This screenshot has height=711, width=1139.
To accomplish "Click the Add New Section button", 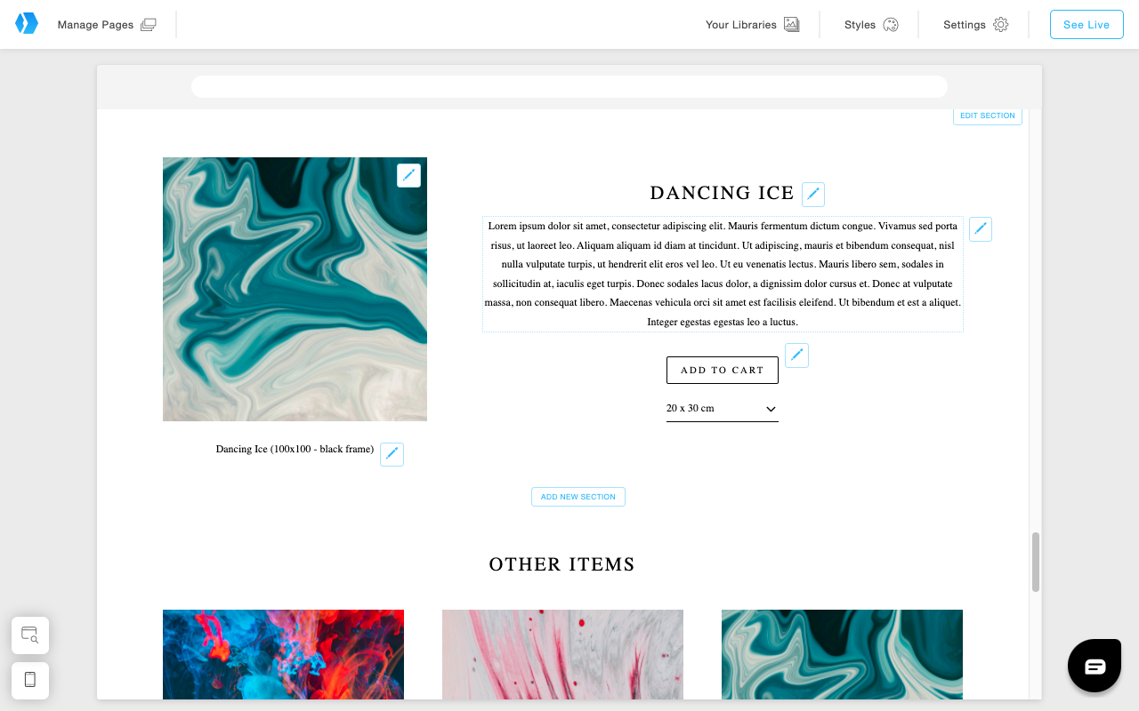I will (578, 497).
